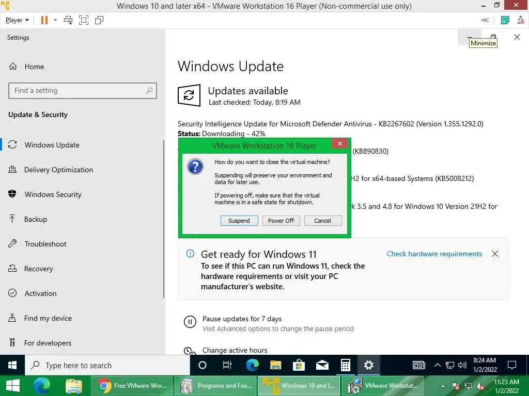Open guest Action Center notification icon
Image resolution: width=529 pixels, height=396 pixels.
pos(512,365)
